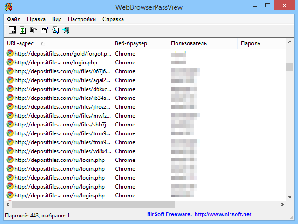Screen dimensions: 298x224
Task: Select the http://depositfiles.com/login.php URL without /ru
Action: [56, 63]
